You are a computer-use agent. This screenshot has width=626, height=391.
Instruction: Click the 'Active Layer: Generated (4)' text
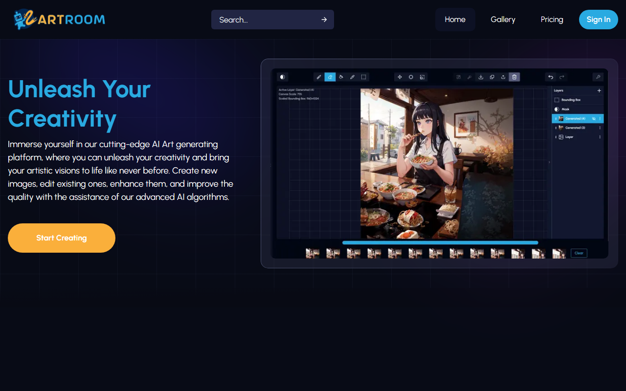coord(296,90)
